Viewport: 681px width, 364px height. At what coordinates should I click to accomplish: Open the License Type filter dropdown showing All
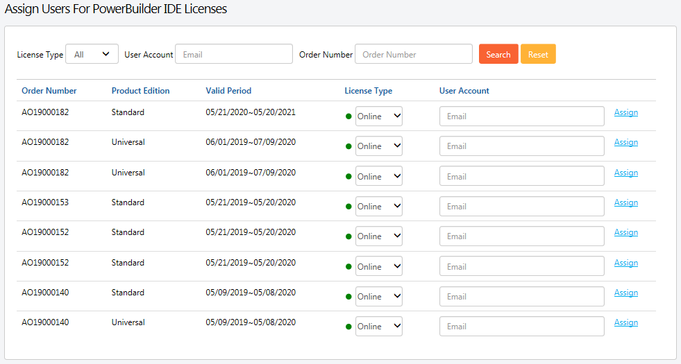tap(92, 54)
